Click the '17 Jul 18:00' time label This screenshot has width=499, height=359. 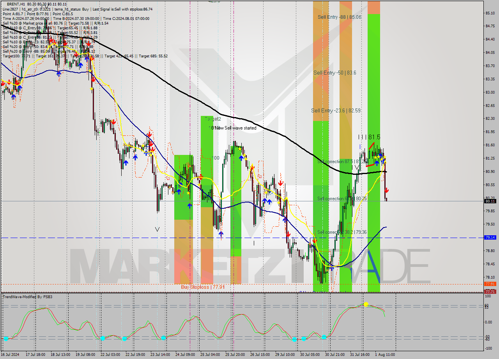click(35, 355)
